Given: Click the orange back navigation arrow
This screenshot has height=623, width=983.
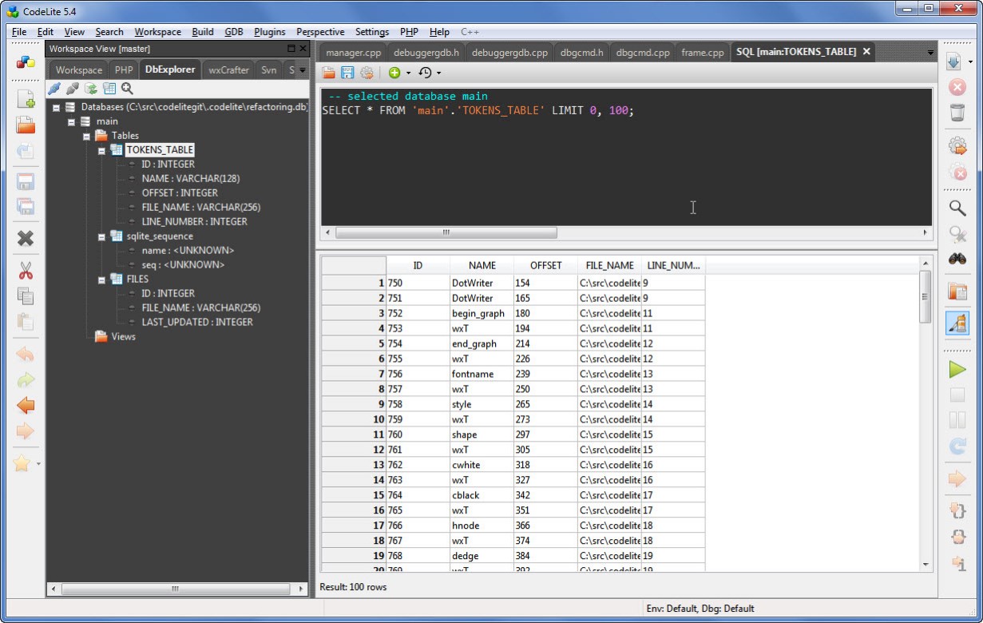Looking at the screenshot, I should (26, 406).
